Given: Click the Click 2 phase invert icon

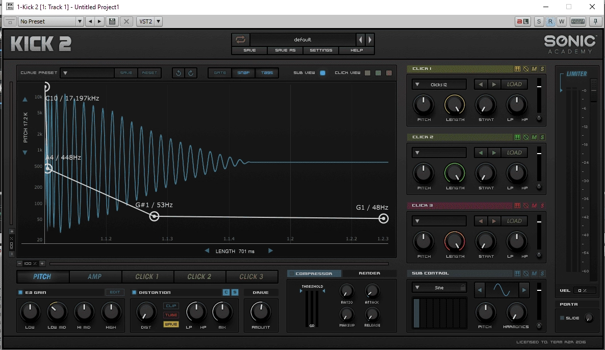Looking at the screenshot, I should pyautogui.click(x=526, y=137).
